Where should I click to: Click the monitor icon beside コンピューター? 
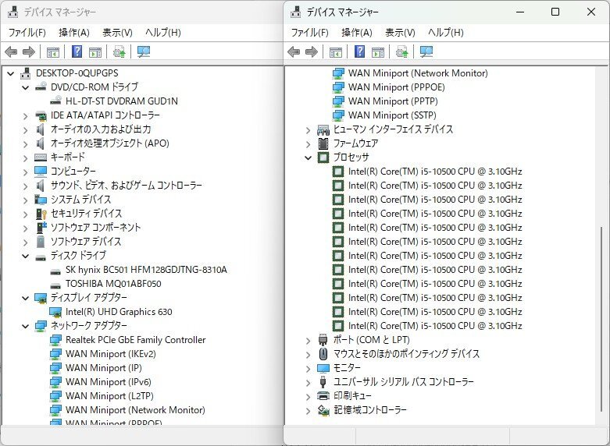pyautogui.click(x=41, y=172)
